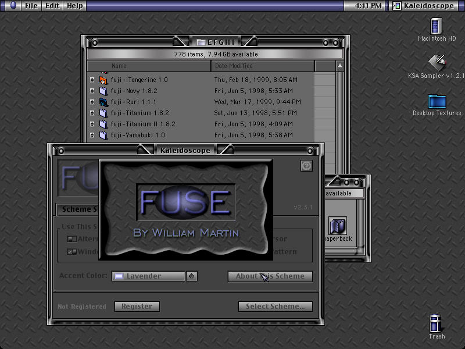Select the text fuji-iTangerine 1.0
The width and height of the screenshot is (465, 349).
(139, 80)
